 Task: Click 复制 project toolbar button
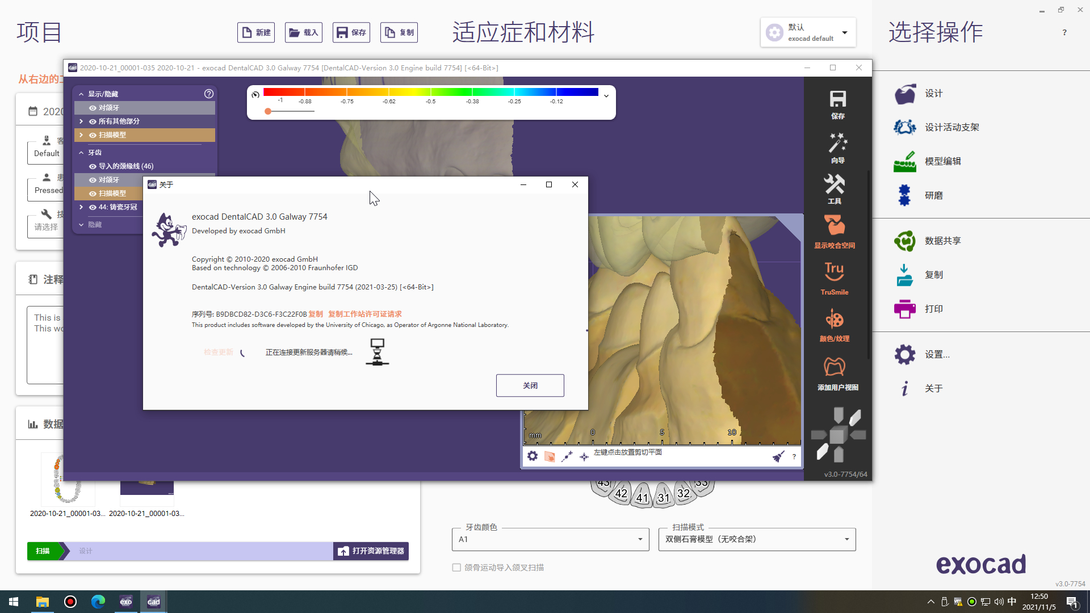pyautogui.click(x=399, y=32)
